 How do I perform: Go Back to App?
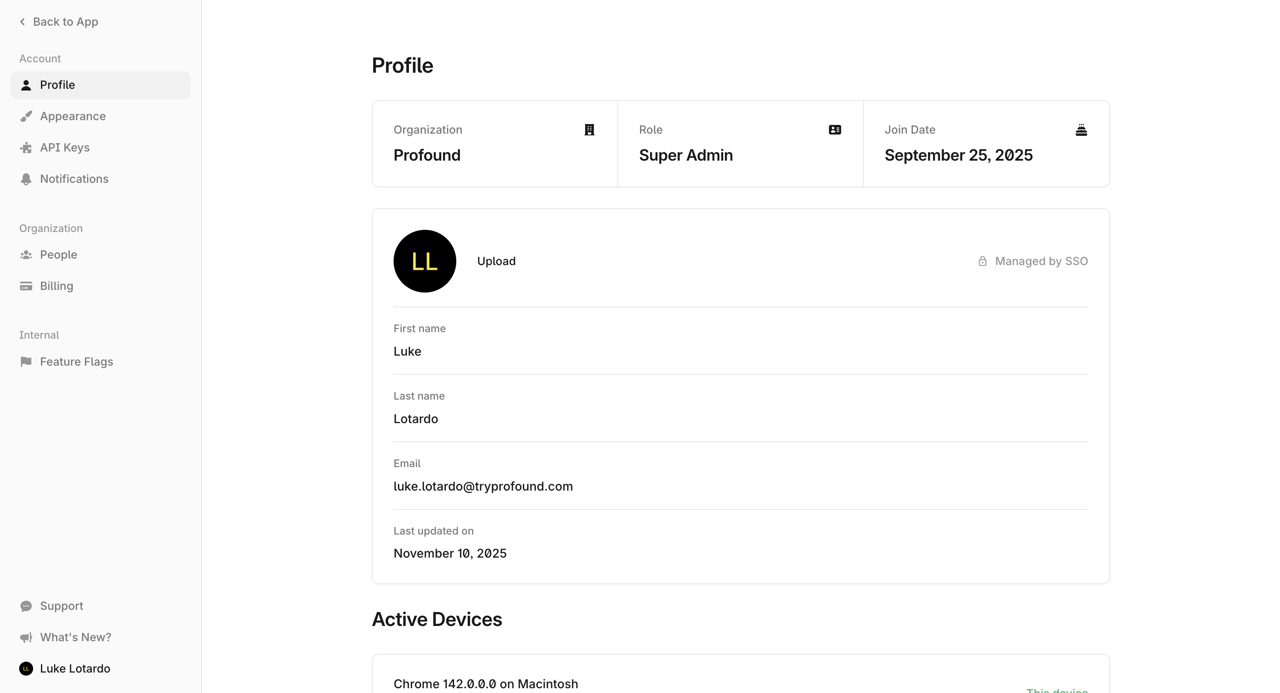[59, 22]
